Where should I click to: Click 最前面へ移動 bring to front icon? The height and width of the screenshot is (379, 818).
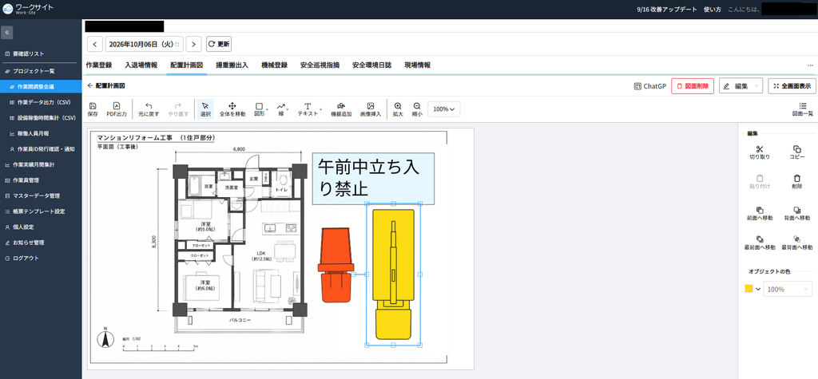pyautogui.click(x=760, y=243)
